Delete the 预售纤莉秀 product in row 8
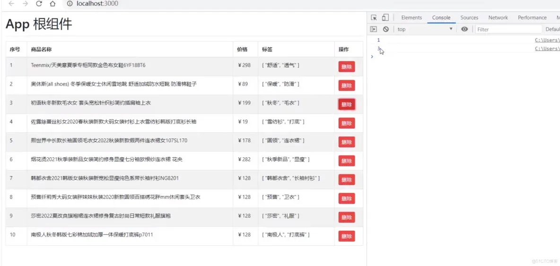The width and height of the screenshot is (560, 266). pyautogui.click(x=346, y=198)
